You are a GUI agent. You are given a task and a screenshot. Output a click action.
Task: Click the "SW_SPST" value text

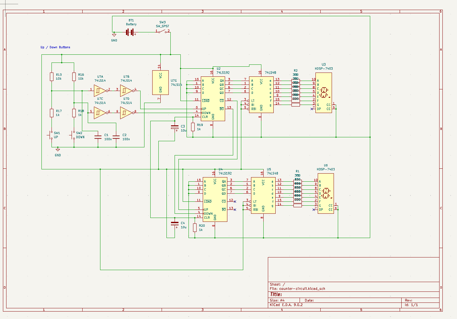(x=162, y=26)
